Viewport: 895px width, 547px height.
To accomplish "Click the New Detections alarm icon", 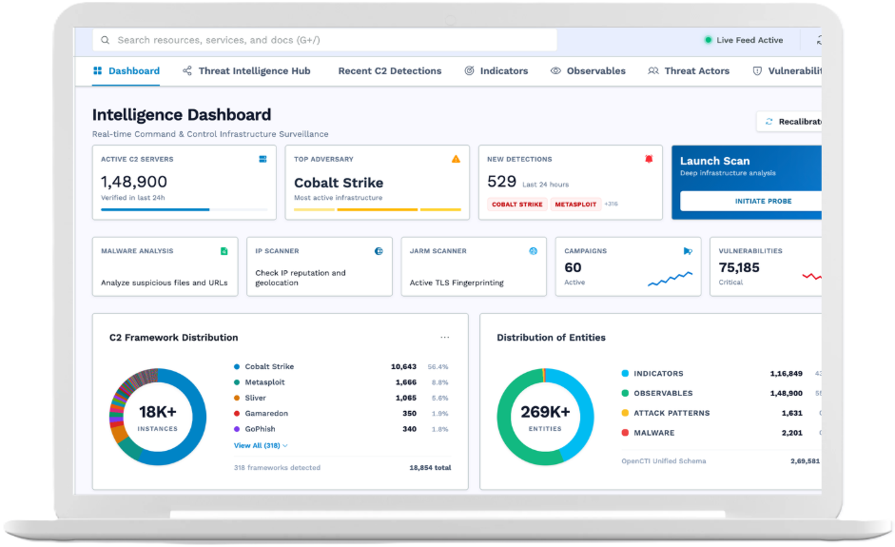I will click(649, 159).
